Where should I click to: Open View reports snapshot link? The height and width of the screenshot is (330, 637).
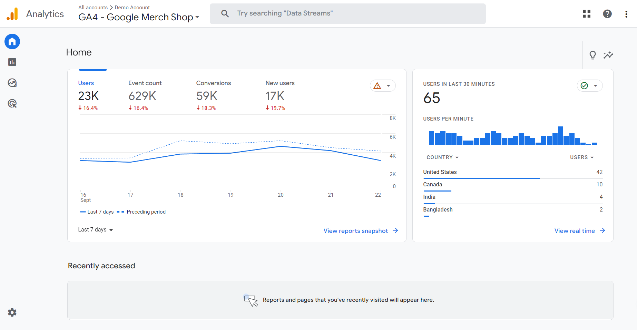coord(356,231)
